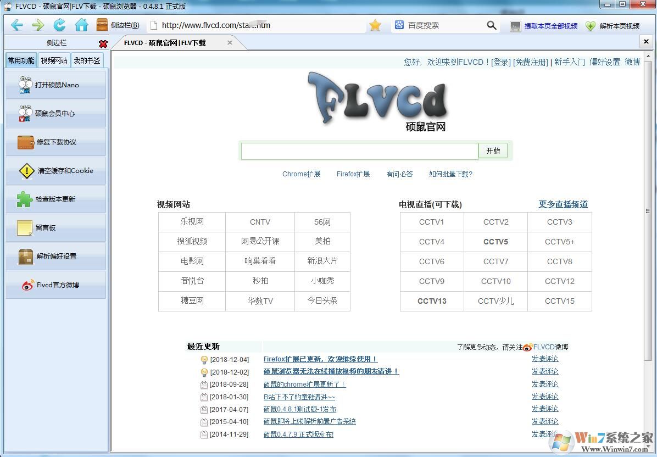657x457 pixels.
Task: Click the green forward arrow
Action: click(38, 25)
